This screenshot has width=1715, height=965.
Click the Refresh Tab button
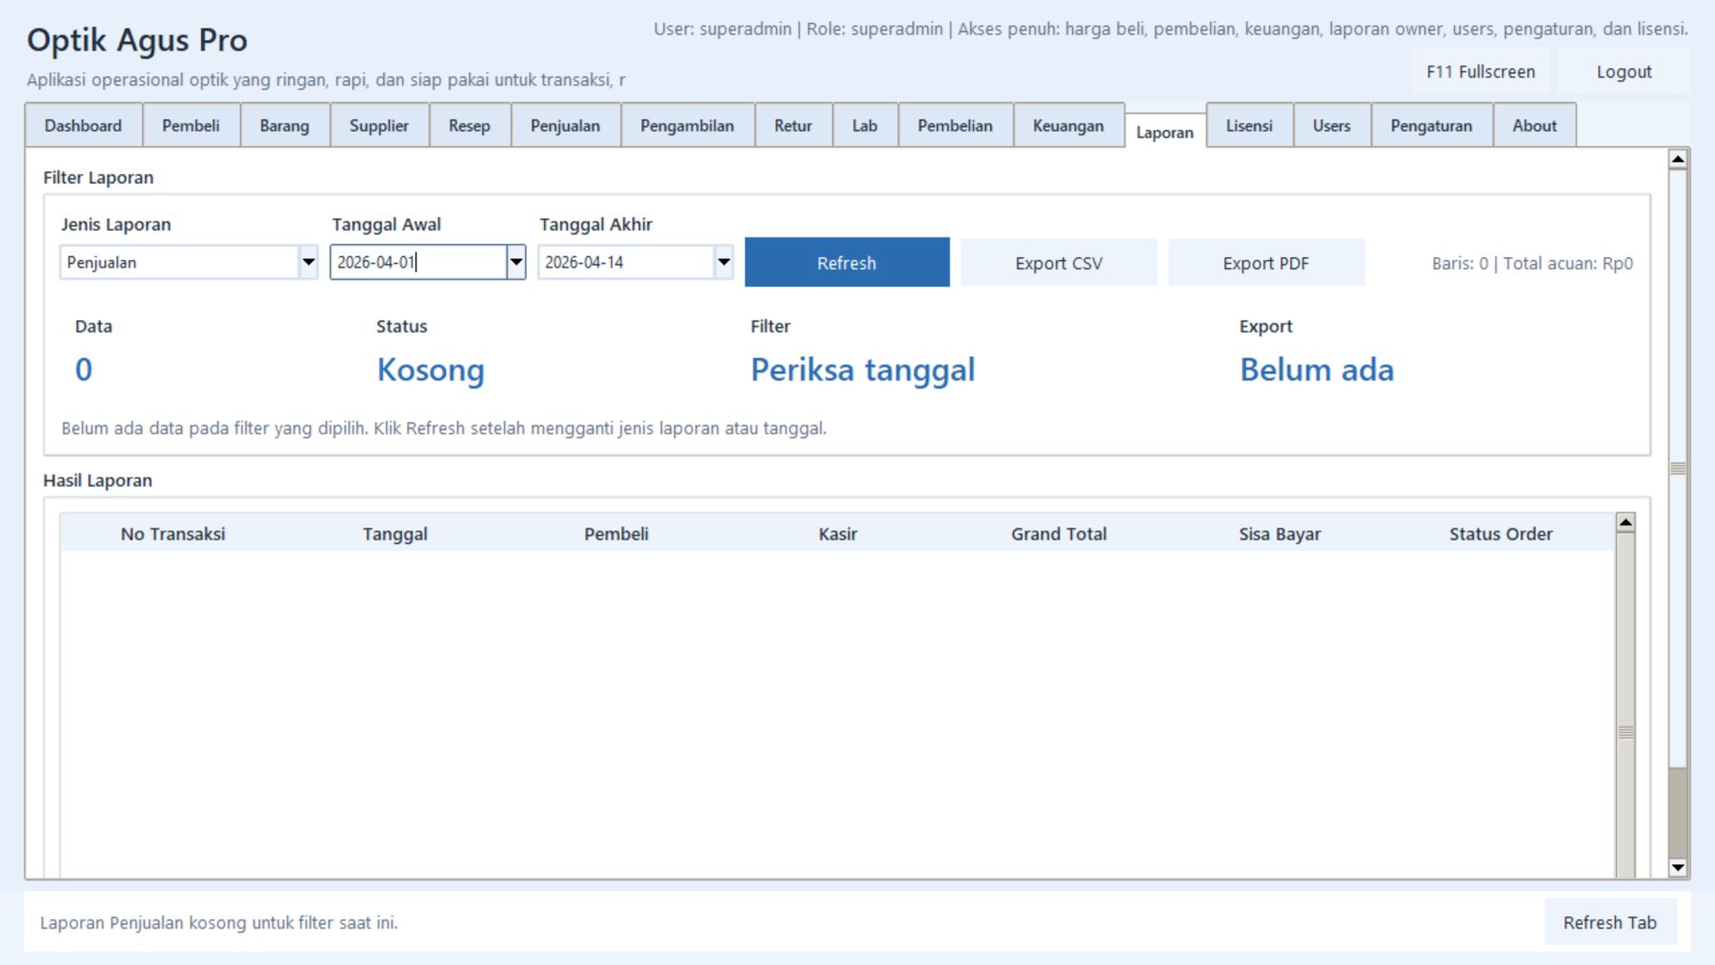(x=1610, y=921)
